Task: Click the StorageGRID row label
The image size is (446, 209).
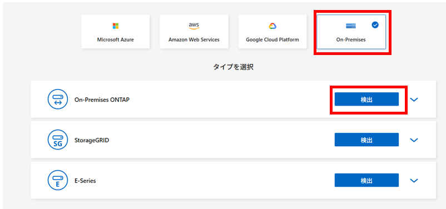Action: coord(92,140)
